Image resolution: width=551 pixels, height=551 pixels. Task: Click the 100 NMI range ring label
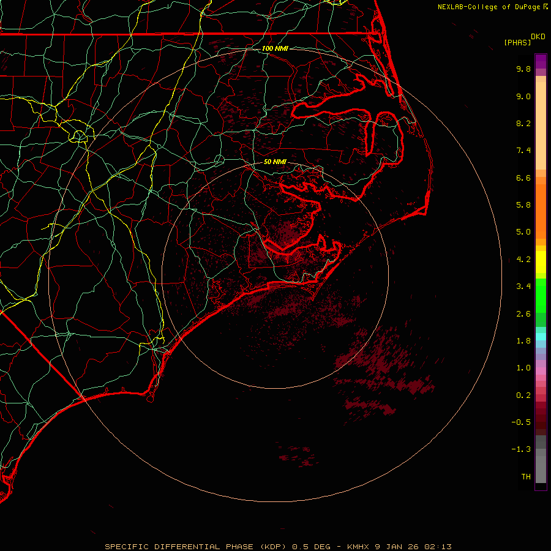[275, 48]
